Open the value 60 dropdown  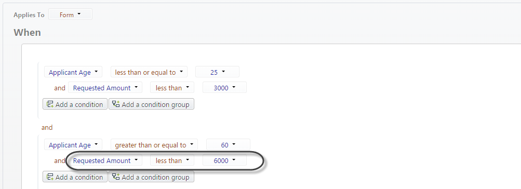click(228, 145)
